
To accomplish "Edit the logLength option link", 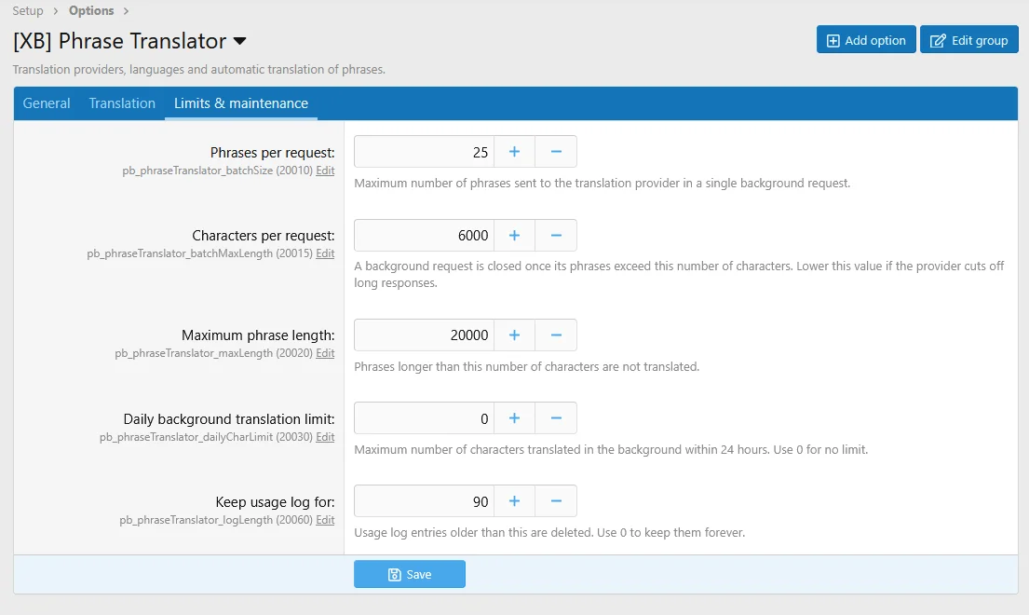I will click(x=325, y=520).
